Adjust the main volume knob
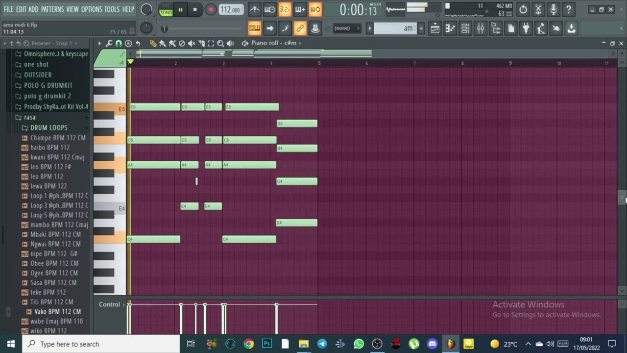The height and width of the screenshot is (353, 627). click(x=146, y=9)
